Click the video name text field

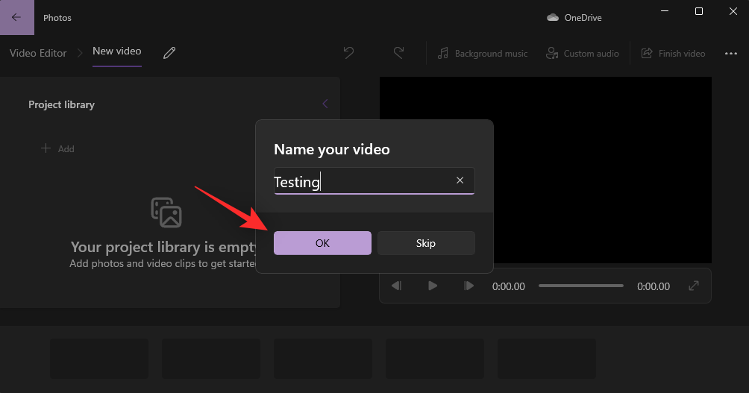coord(374,181)
